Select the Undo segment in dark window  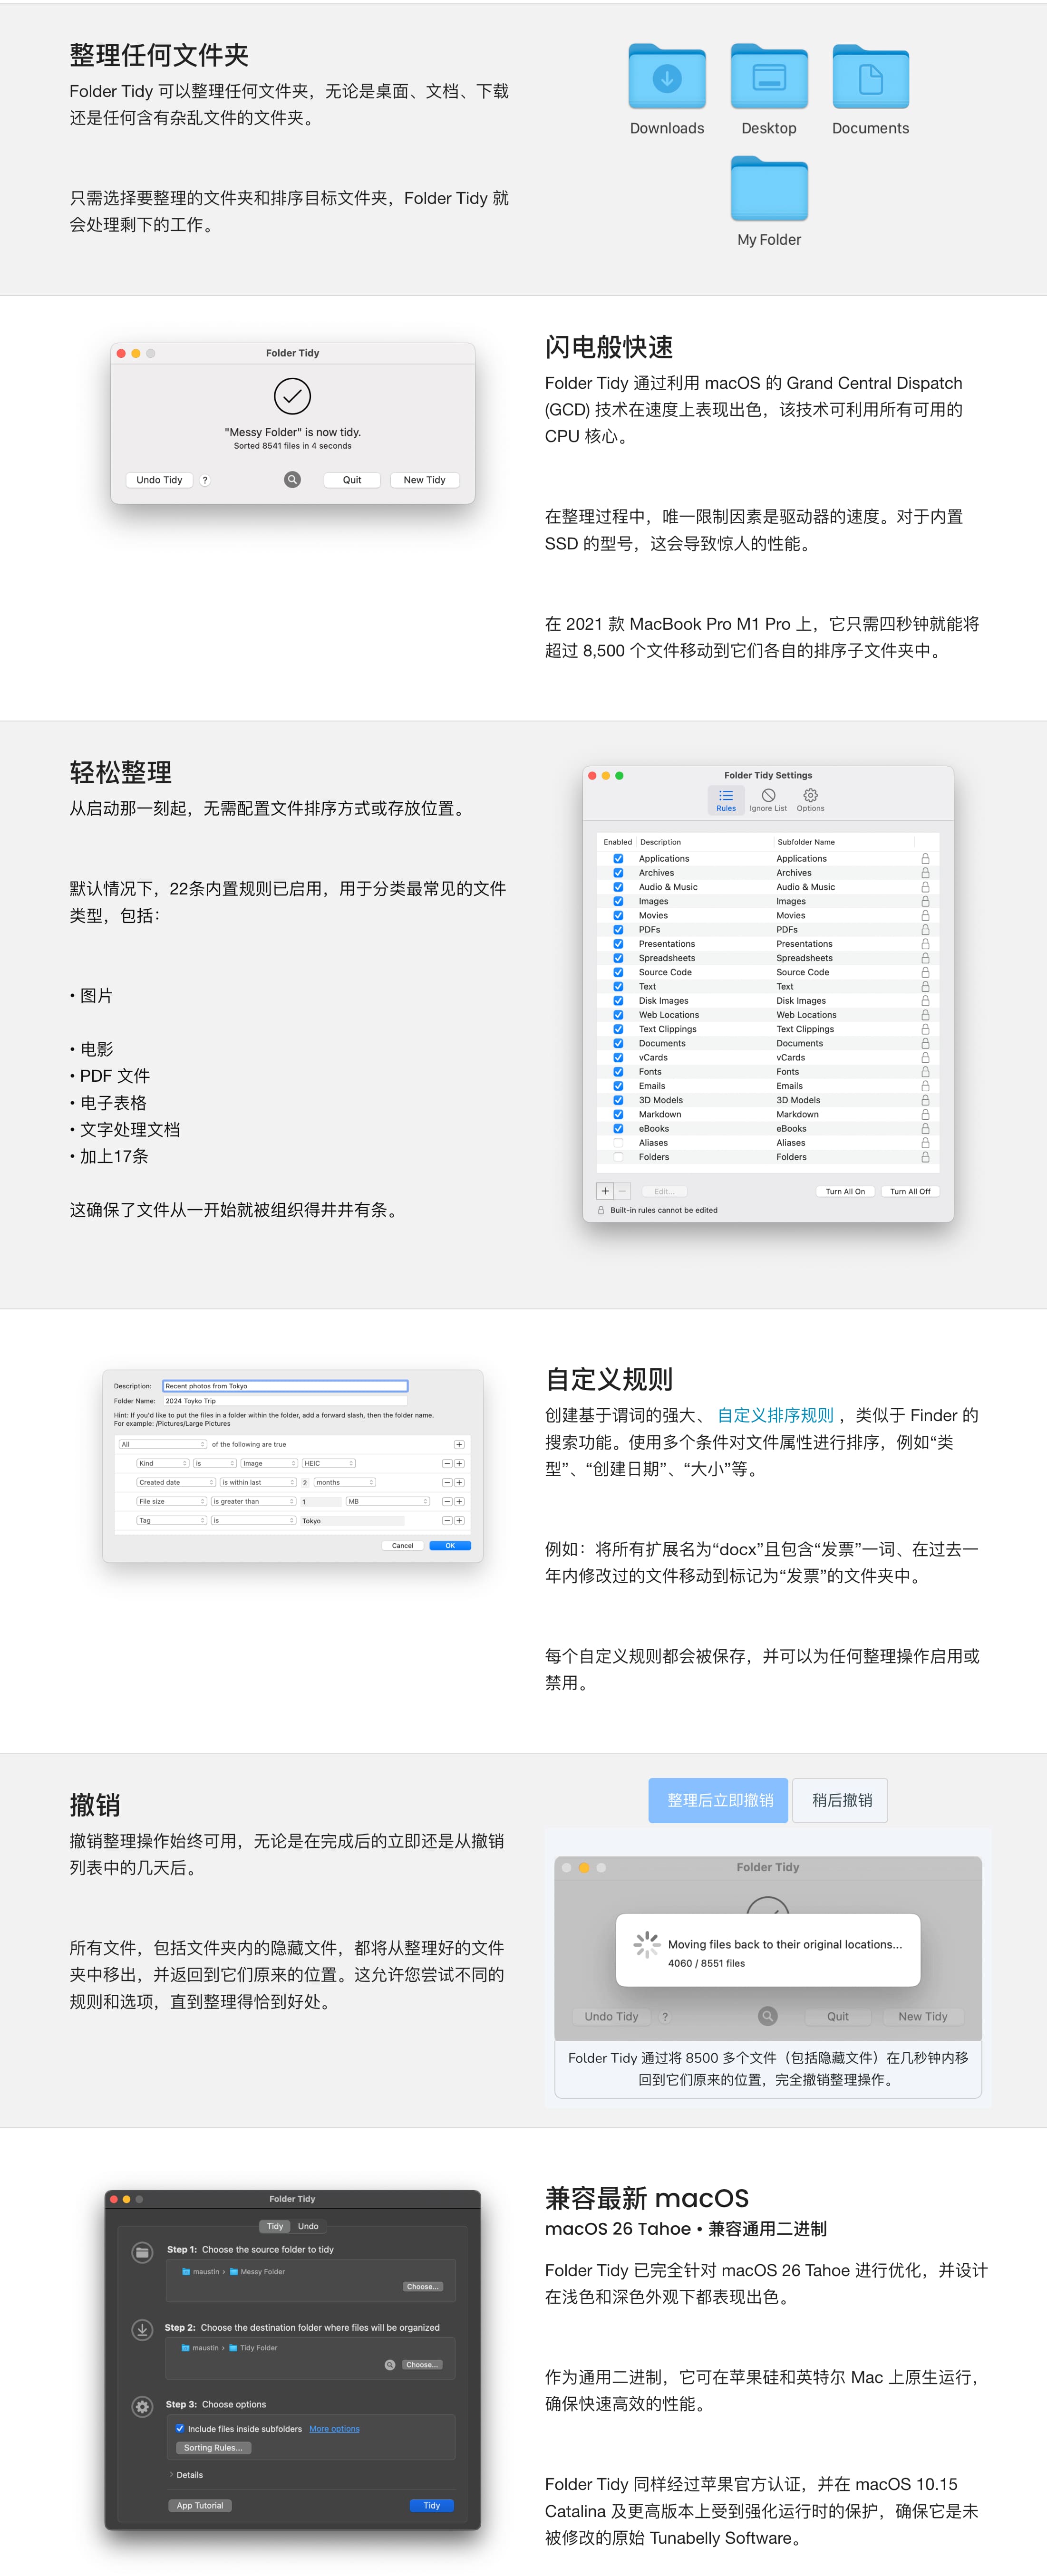point(308,2226)
